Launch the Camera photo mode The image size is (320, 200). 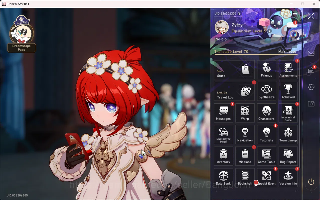(311, 103)
